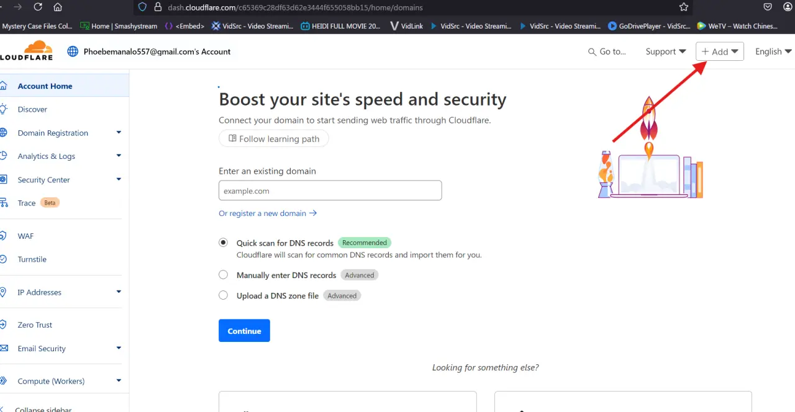Viewport: 795px width, 412px height.
Task: Click the Zero Trust sidebar icon
Action: point(3,325)
